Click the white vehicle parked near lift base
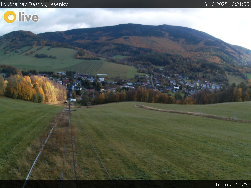Viewport: 251px width, 188px height. [74, 100]
